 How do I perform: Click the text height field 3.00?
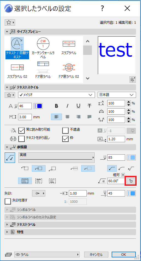pos(25,117)
